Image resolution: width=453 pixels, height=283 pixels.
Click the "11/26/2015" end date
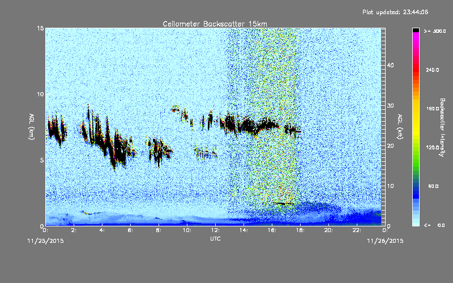[385, 241]
